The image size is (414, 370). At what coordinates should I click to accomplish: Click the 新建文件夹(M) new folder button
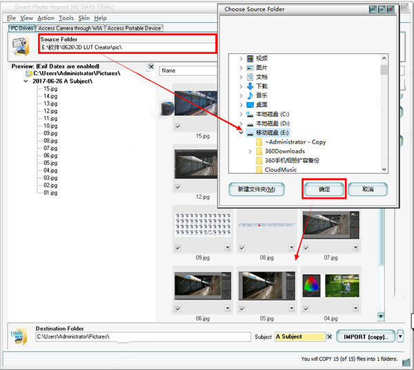(257, 189)
